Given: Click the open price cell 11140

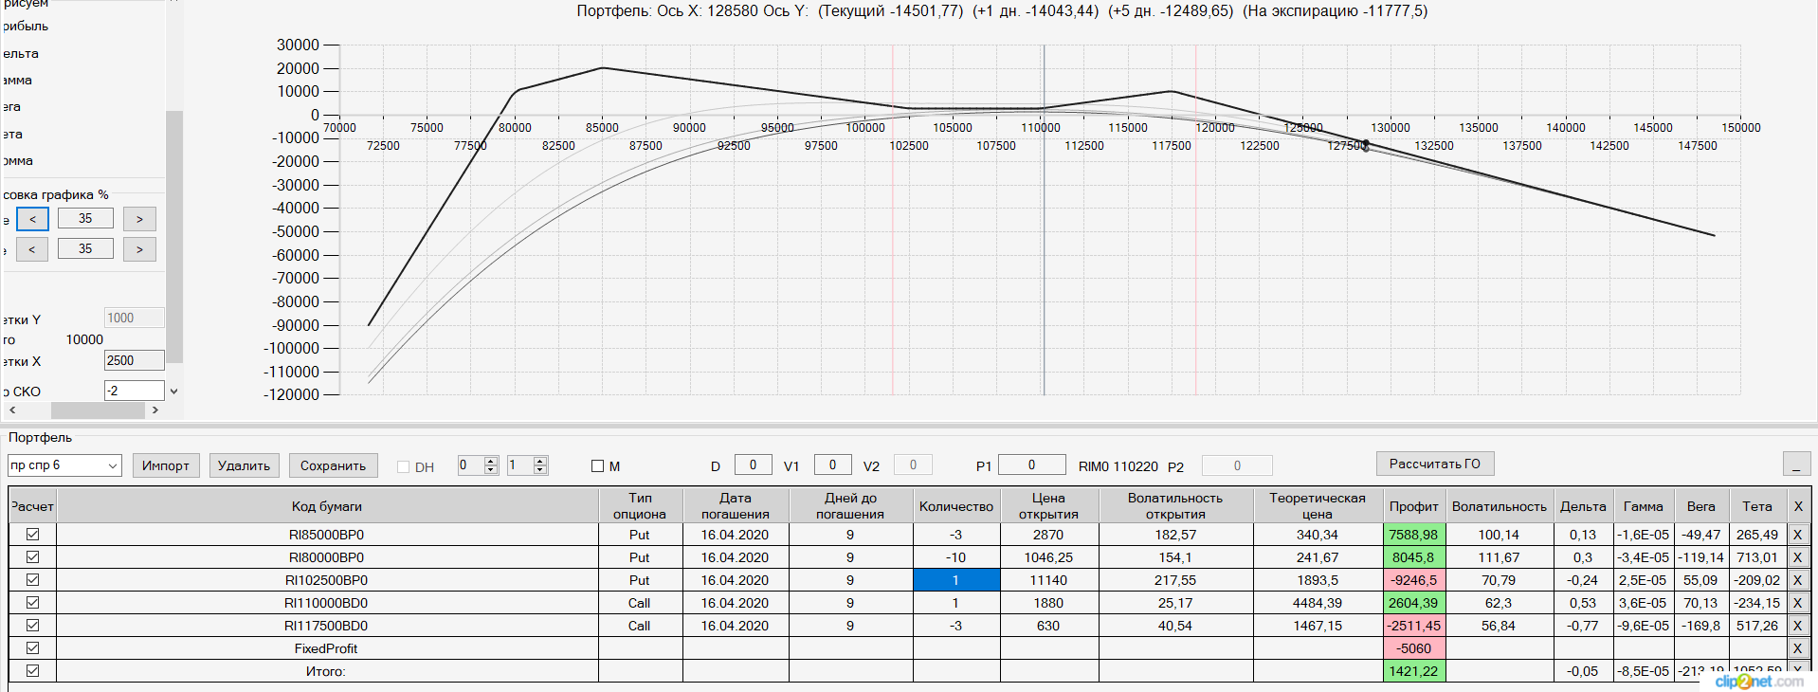Looking at the screenshot, I should coord(1048,580).
